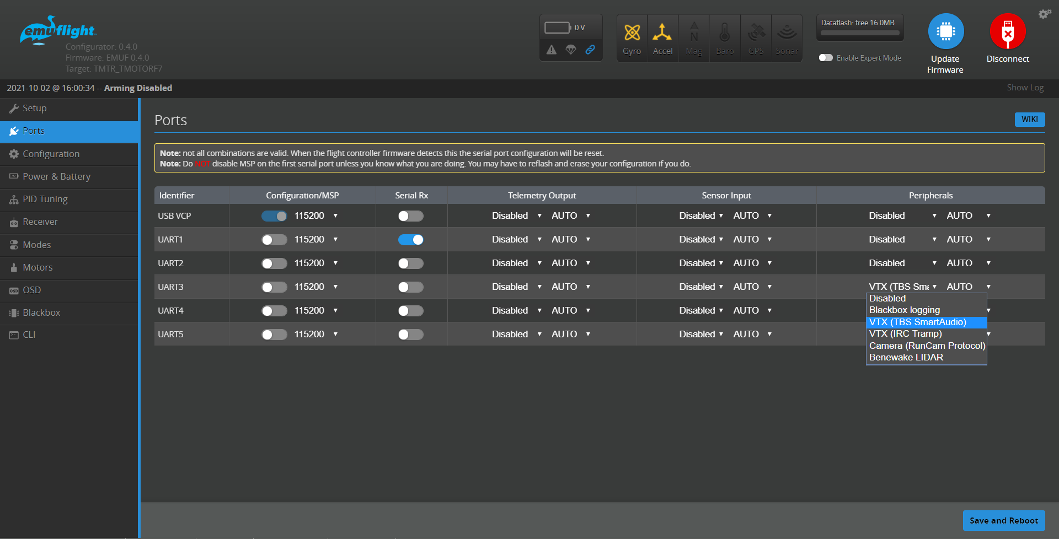This screenshot has width=1059, height=539.
Task: Choose Camera (RunCam Protocol) option
Action: [927, 346]
